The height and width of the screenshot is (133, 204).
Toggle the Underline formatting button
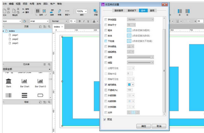[88, 21]
